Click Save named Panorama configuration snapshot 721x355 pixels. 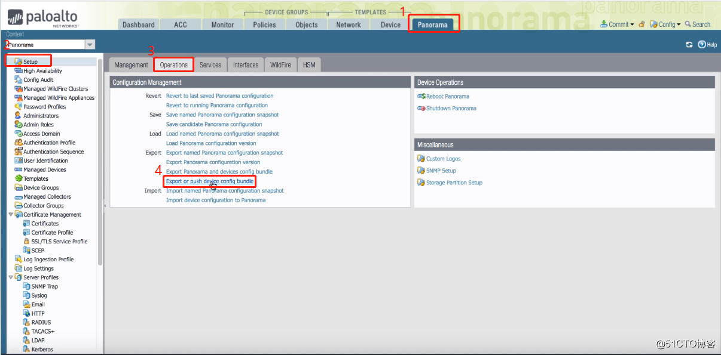[x=222, y=115]
